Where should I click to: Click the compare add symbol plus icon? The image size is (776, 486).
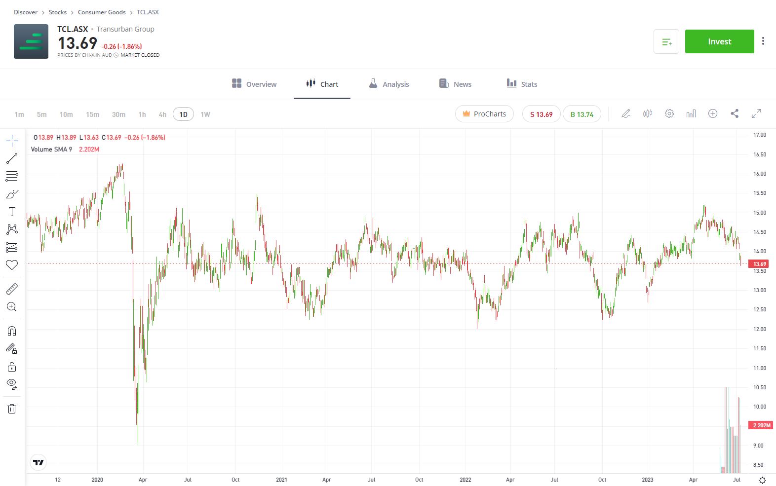[713, 113]
